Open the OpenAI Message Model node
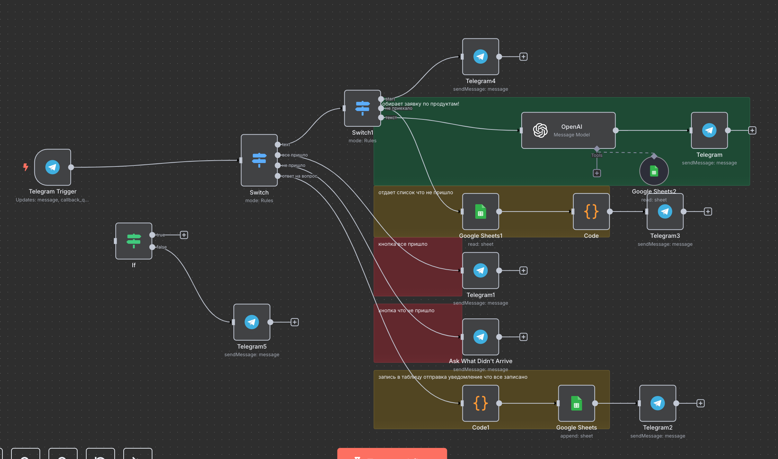 coord(568,130)
